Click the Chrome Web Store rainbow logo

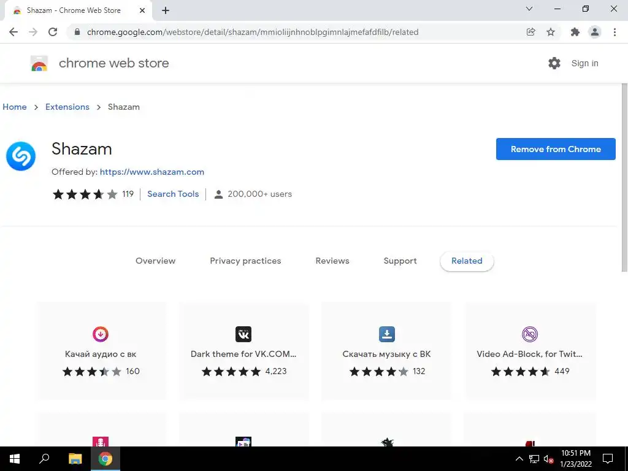pyautogui.click(x=39, y=63)
